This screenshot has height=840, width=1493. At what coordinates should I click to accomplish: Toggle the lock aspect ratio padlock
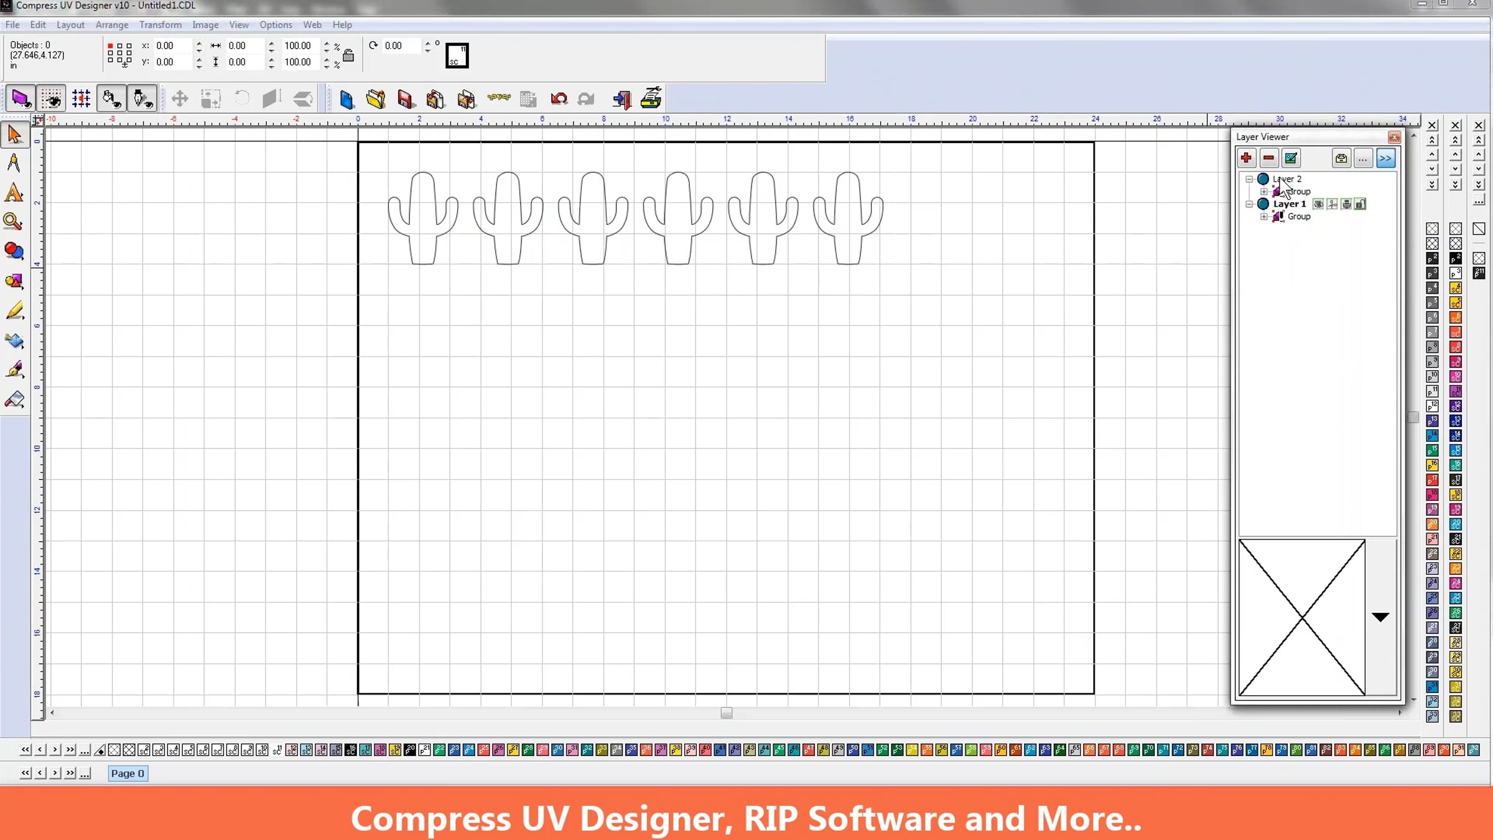coord(349,55)
